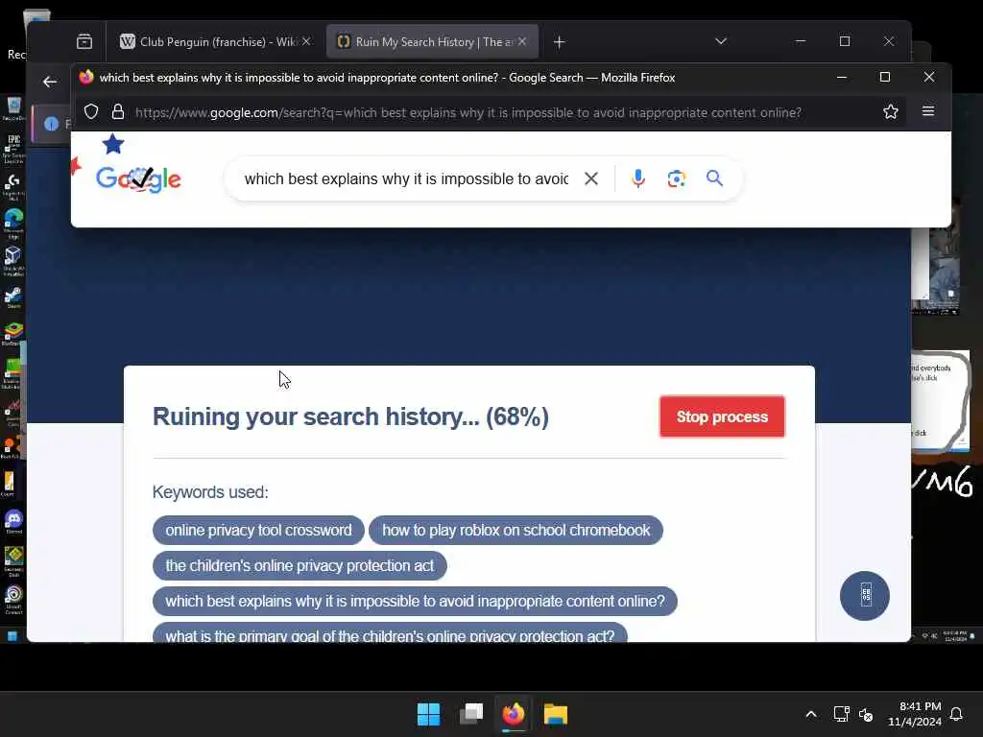Open Firefox View button in tab bar
Screen dimensions: 983x737
[x=84, y=42]
